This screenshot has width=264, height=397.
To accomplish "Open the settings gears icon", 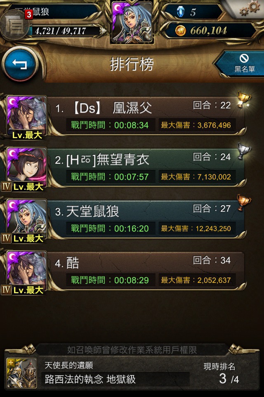I will coord(250,9).
